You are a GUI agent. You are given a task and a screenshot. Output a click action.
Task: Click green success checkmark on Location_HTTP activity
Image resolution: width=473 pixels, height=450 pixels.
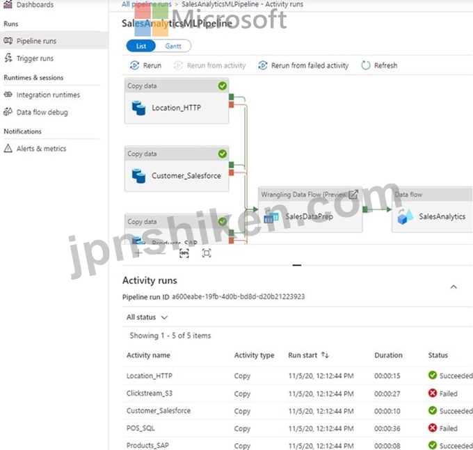tap(223, 86)
